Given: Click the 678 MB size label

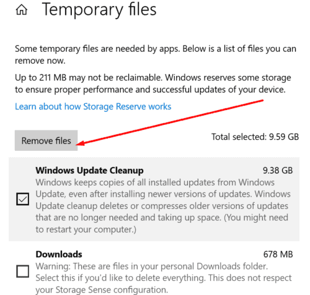Looking at the screenshot, I should pos(278,254).
